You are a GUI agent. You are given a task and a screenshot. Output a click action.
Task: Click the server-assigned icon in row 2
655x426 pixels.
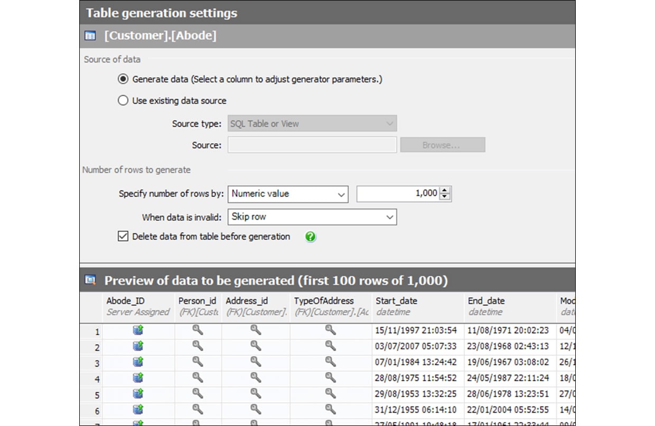point(138,346)
